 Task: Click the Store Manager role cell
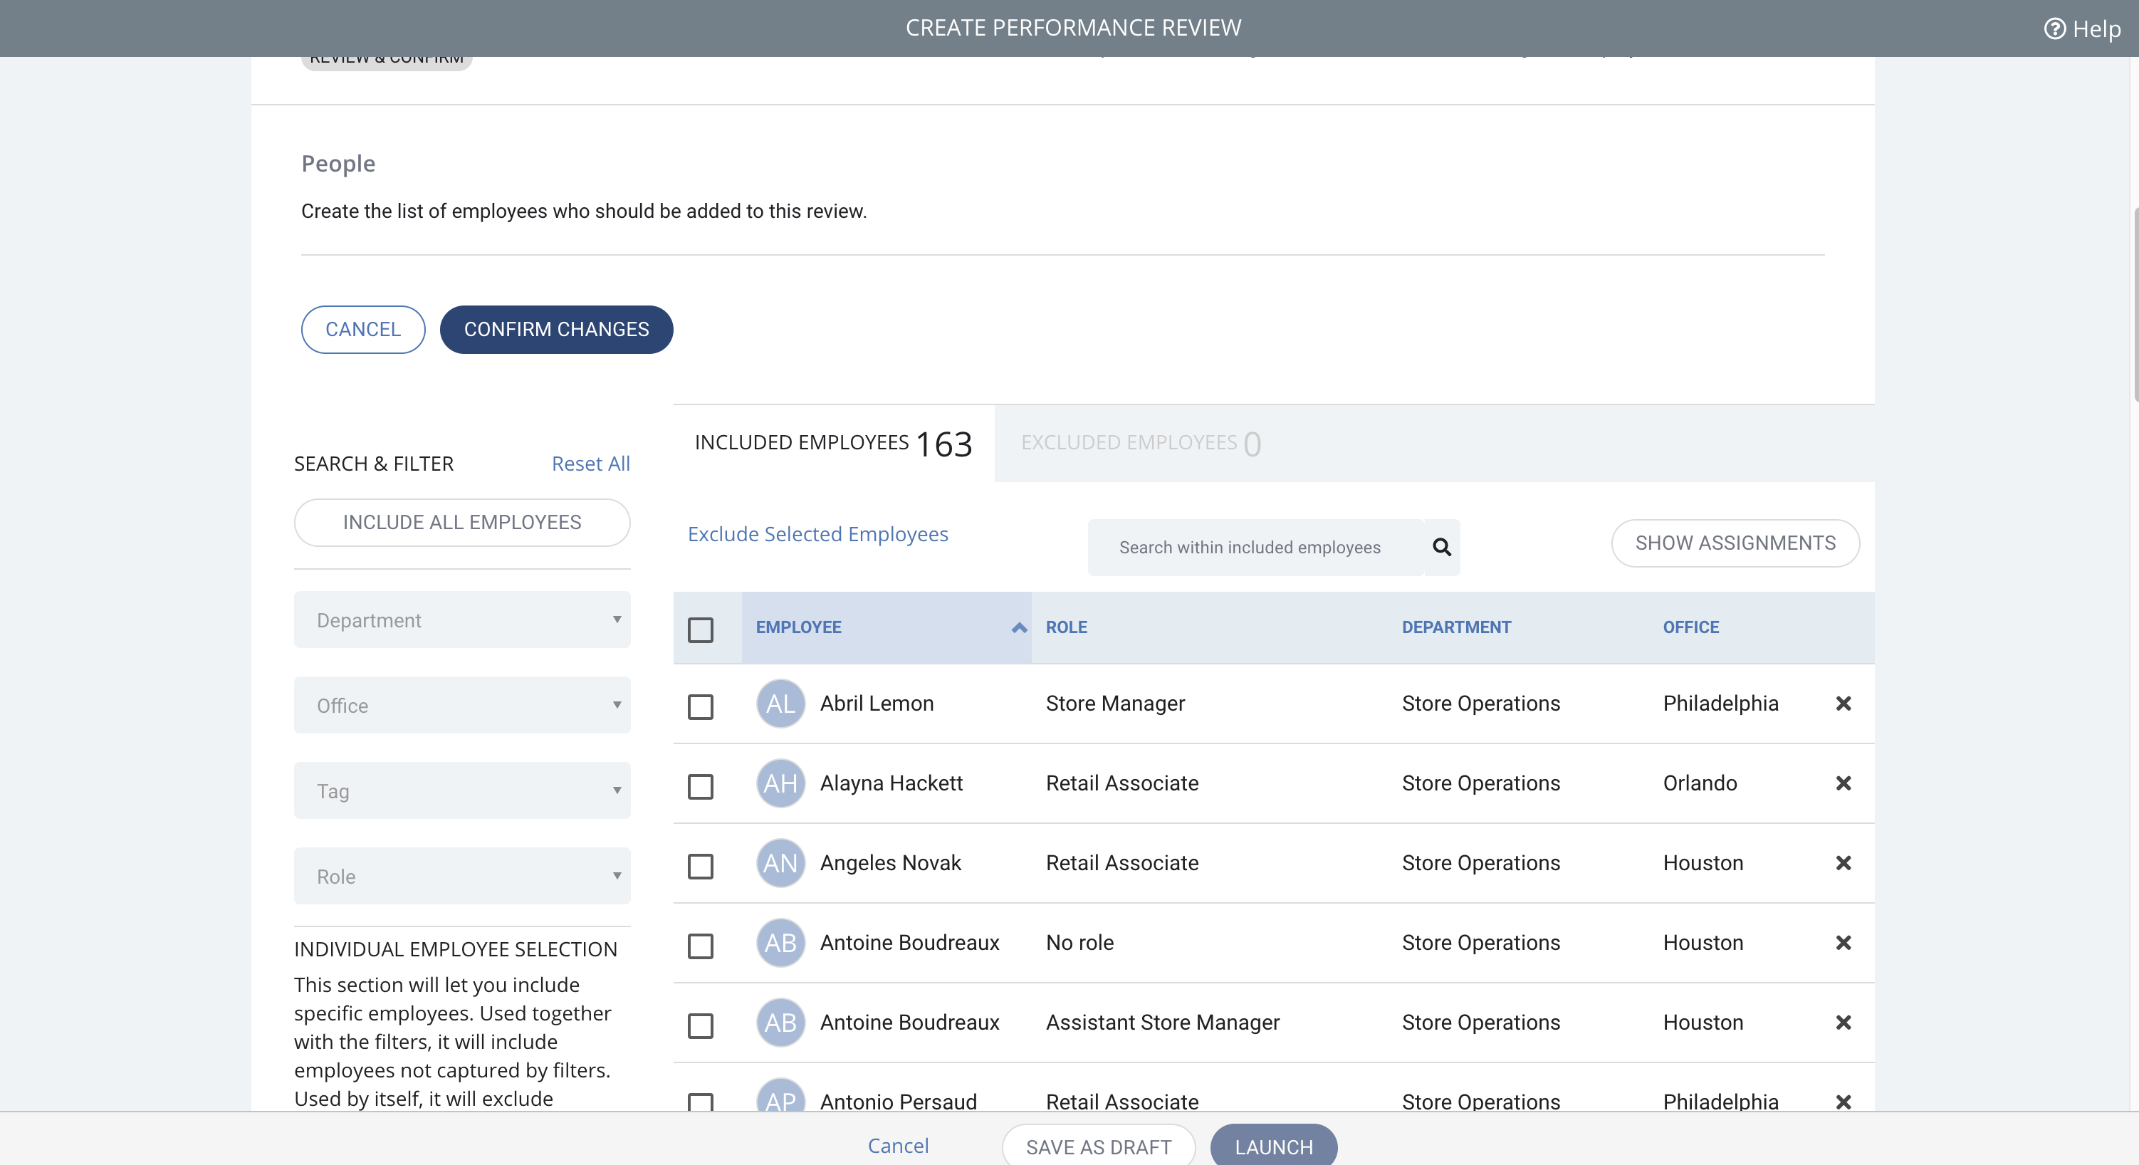(1115, 704)
